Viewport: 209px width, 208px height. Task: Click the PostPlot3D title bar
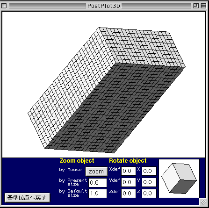click(x=104, y=6)
